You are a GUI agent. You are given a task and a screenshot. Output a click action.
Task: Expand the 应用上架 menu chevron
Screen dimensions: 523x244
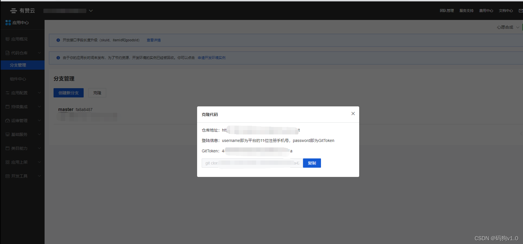[x=39, y=162]
